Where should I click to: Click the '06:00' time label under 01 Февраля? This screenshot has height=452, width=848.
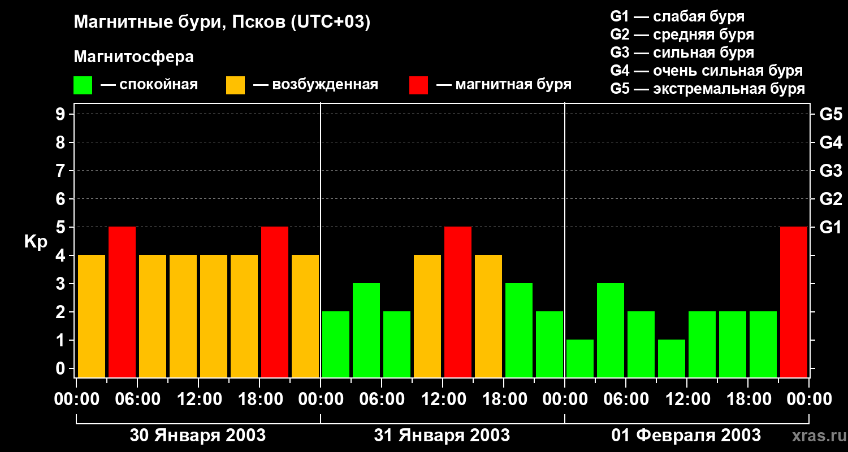click(x=626, y=399)
